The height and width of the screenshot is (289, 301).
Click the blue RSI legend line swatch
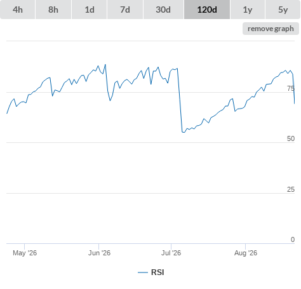pyautogui.click(x=143, y=272)
